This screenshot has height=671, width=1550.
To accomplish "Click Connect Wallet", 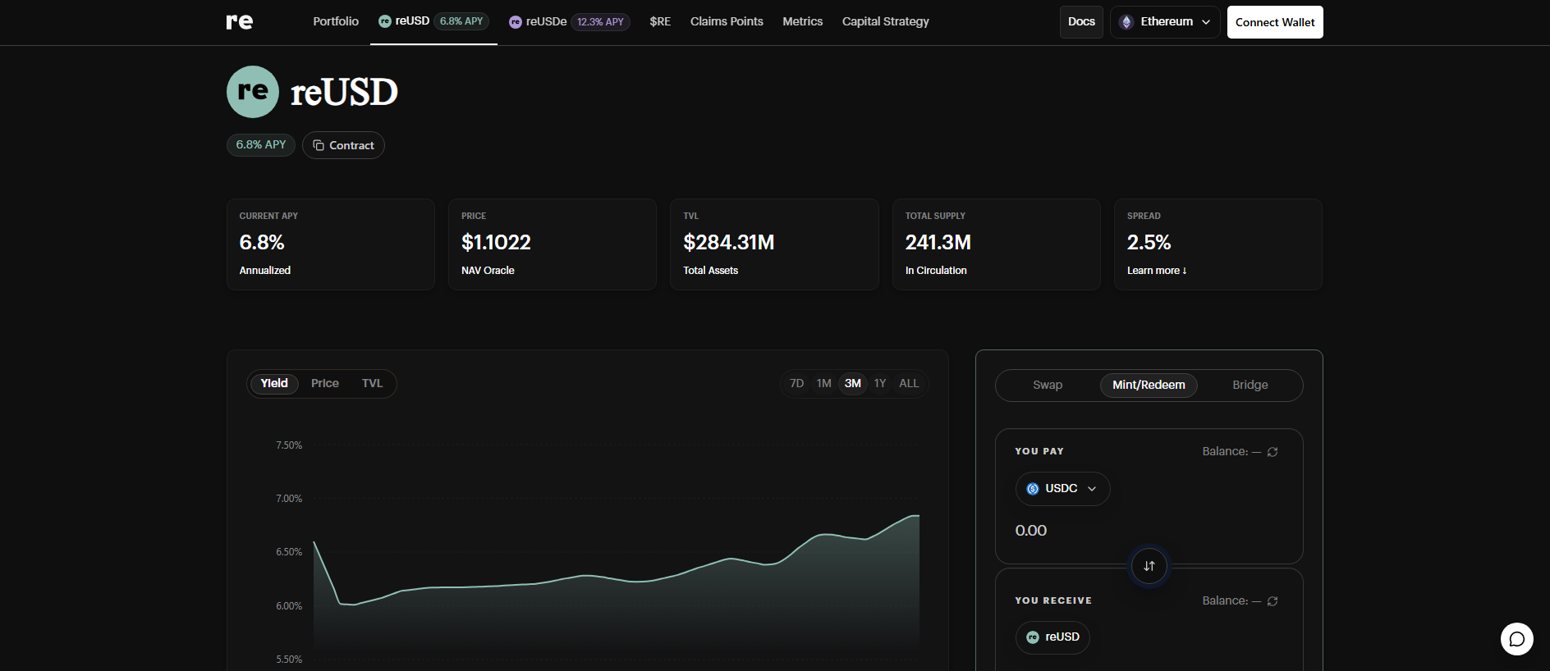I will (1275, 22).
